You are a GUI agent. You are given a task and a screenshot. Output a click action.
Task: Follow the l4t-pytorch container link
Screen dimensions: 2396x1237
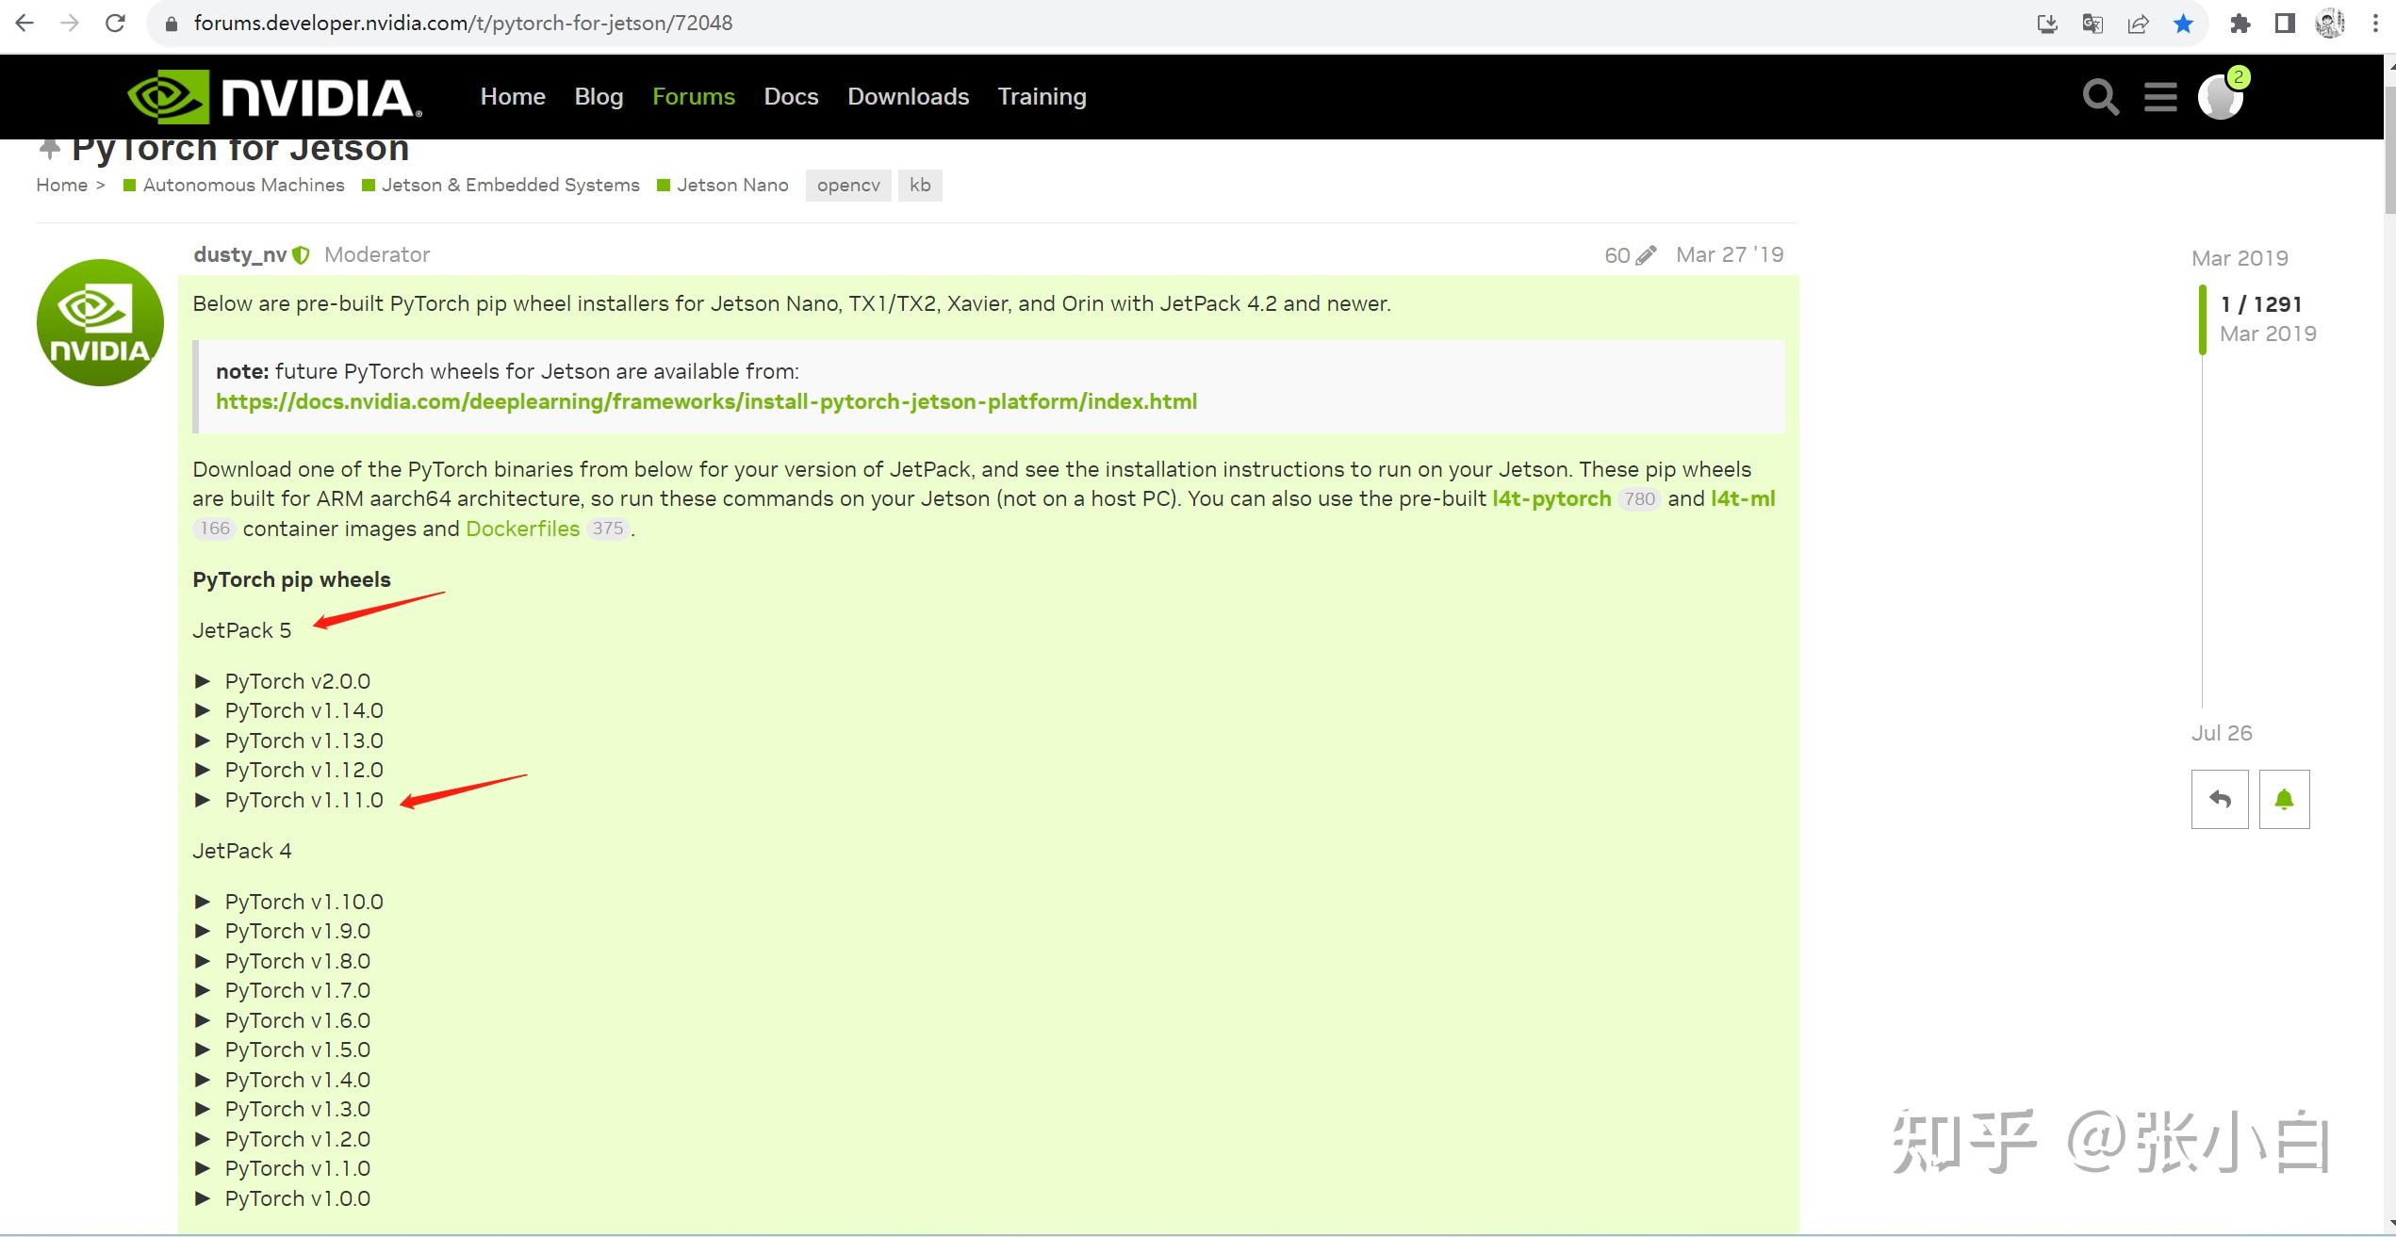click(x=1551, y=499)
